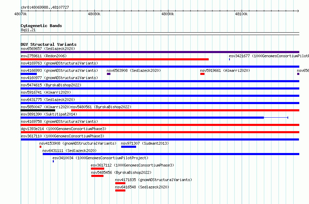
Task: Select the blue nsv6431111 variant bar
Action: pos(171,154)
